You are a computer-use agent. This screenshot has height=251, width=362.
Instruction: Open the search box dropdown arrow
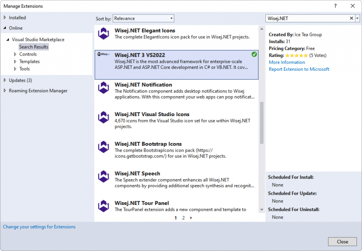[357, 18]
